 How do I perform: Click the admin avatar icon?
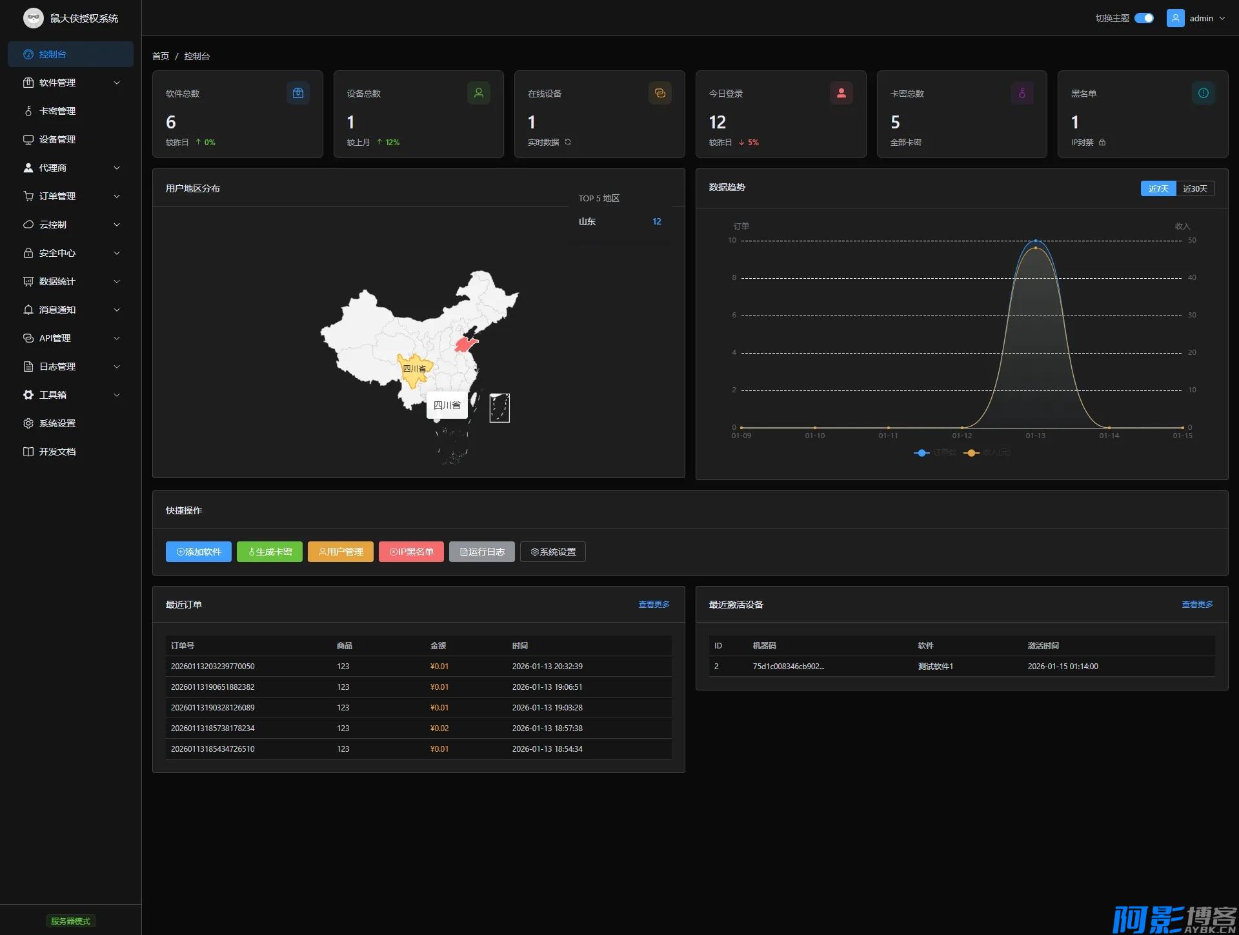1175,18
